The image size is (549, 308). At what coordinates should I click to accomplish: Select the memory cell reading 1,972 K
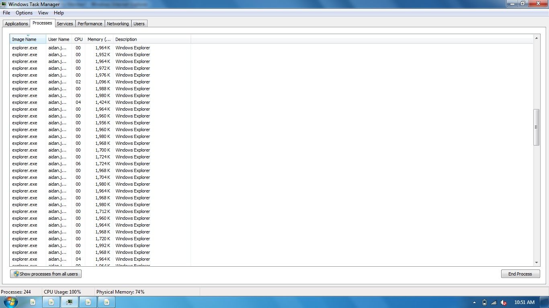[x=102, y=68]
